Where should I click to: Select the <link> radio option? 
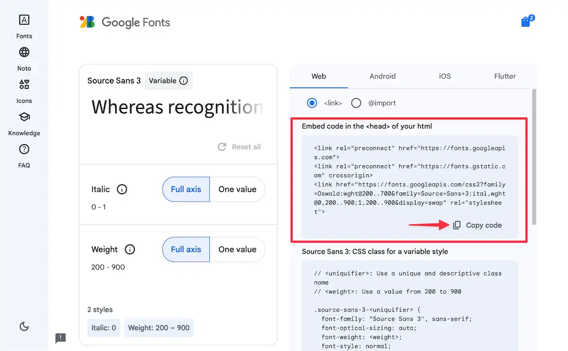tap(312, 103)
